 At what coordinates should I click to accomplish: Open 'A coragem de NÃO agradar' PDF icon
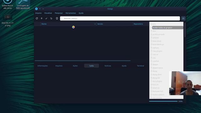pyautogui.click(x=23, y=4)
